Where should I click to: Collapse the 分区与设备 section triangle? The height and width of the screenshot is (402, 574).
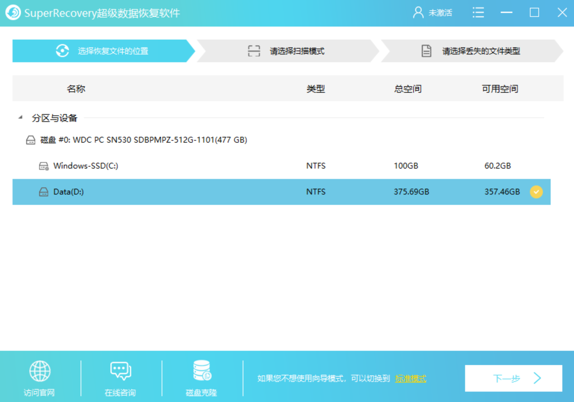(20, 117)
